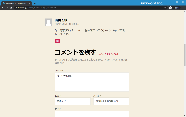Viewport: 186px width, 117px height.
Task: Open the incognito profile icon
Action: (170, 8)
